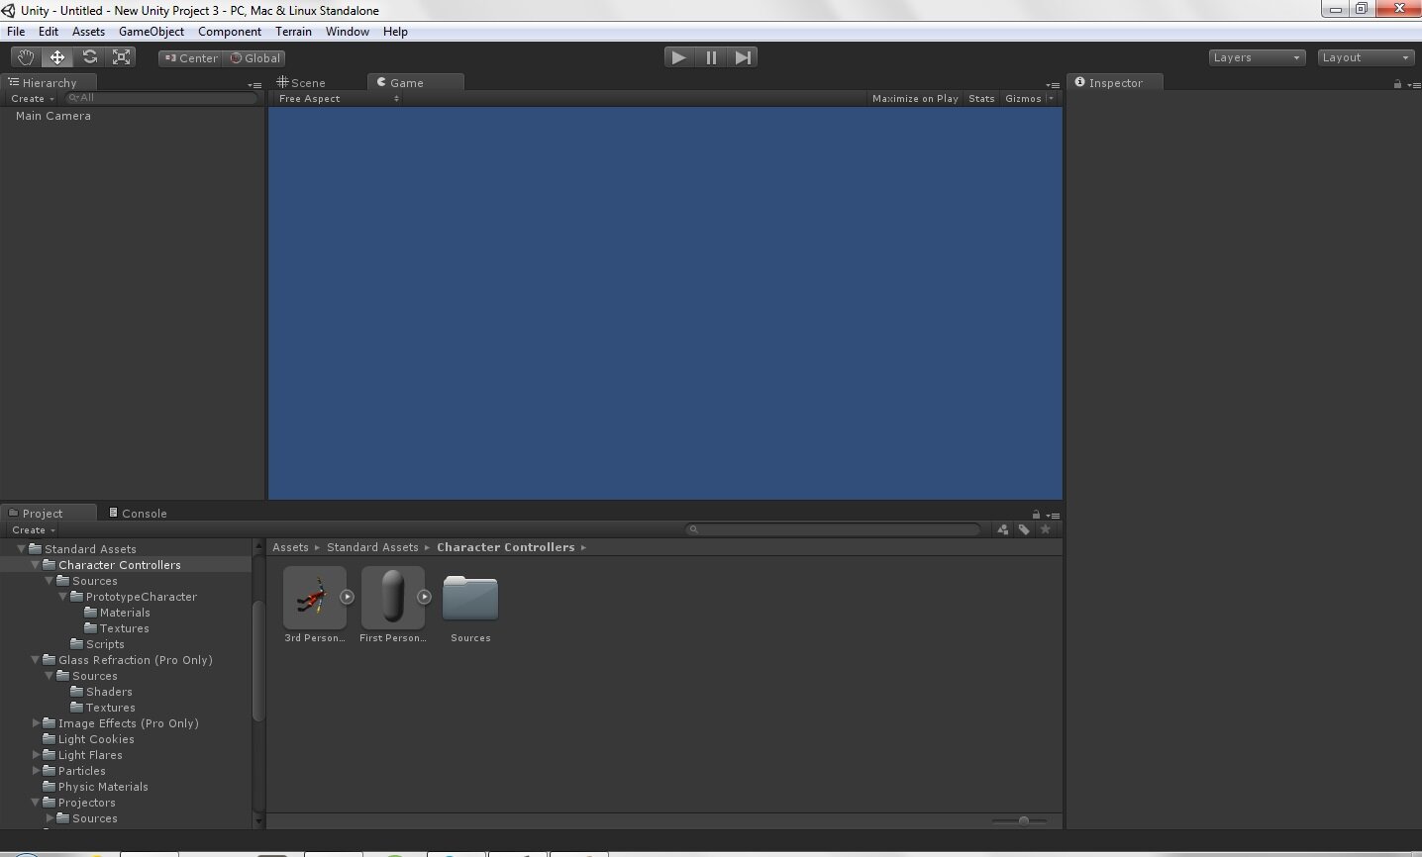
Task: Open the Free Aspect dropdown
Action: (x=339, y=99)
